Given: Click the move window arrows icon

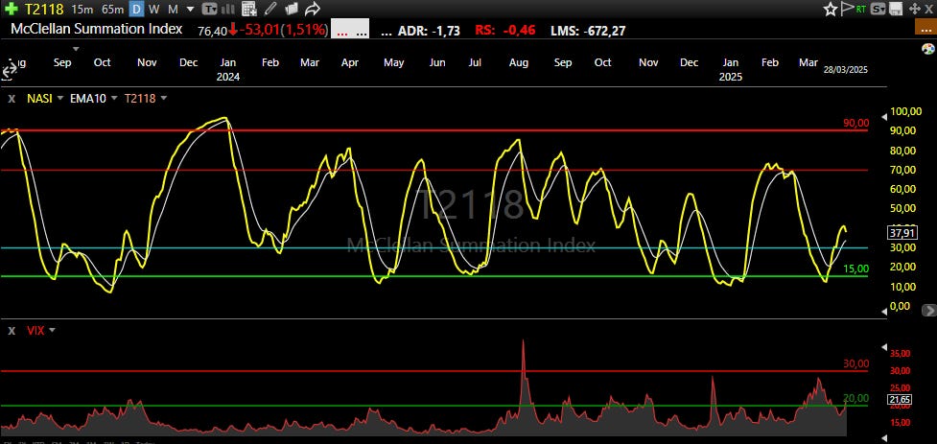Looking at the screenshot, I should click(914, 9).
